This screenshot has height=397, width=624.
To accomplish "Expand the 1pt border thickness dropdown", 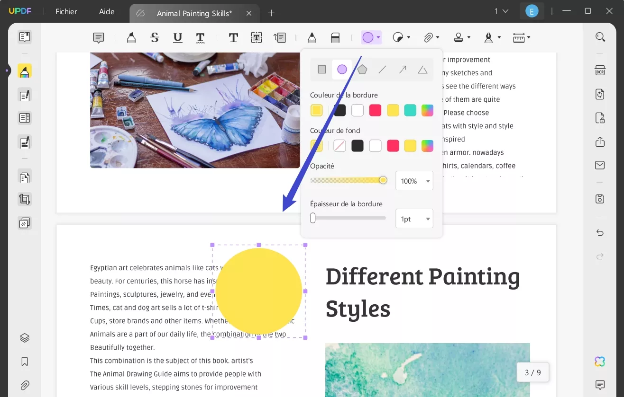I will coord(414,219).
